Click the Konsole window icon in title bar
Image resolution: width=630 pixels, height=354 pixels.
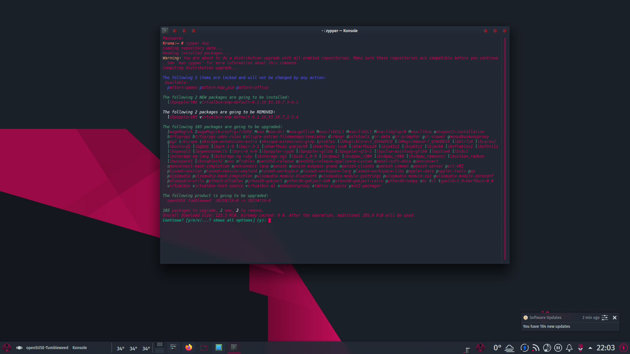[x=165, y=30]
